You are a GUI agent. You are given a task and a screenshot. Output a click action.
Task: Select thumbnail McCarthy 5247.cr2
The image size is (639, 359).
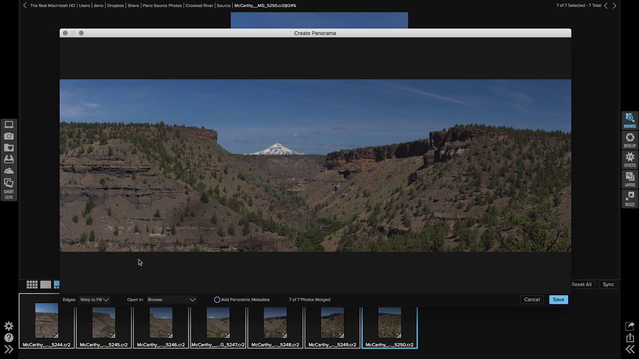(x=218, y=327)
